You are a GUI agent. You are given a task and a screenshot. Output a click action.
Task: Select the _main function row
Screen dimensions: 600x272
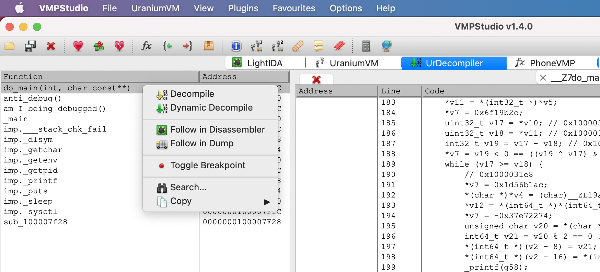16,119
